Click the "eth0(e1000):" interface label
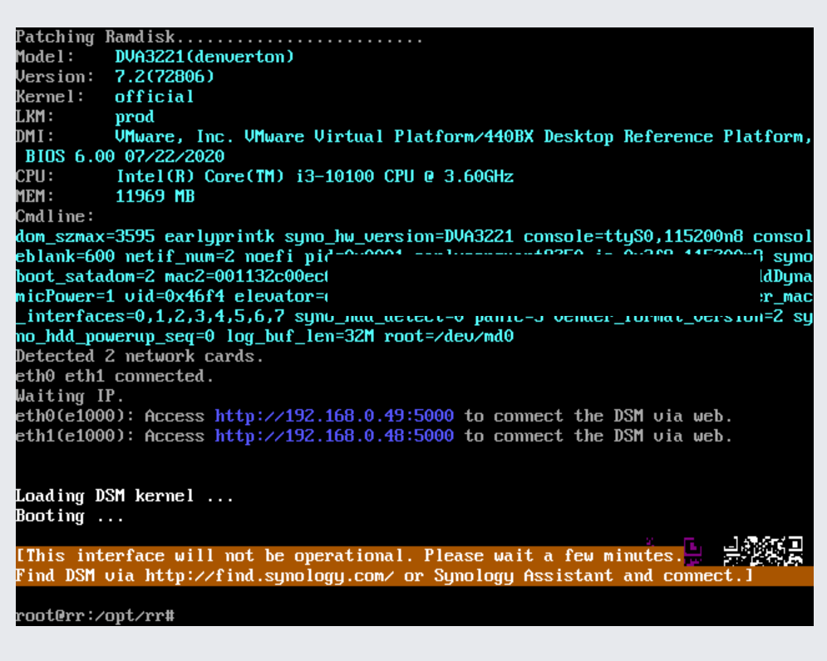This screenshot has height=661, width=827. (75, 417)
